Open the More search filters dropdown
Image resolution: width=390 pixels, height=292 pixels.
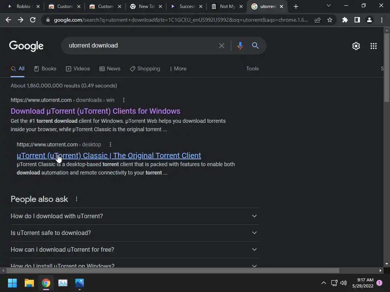[178, 68]
